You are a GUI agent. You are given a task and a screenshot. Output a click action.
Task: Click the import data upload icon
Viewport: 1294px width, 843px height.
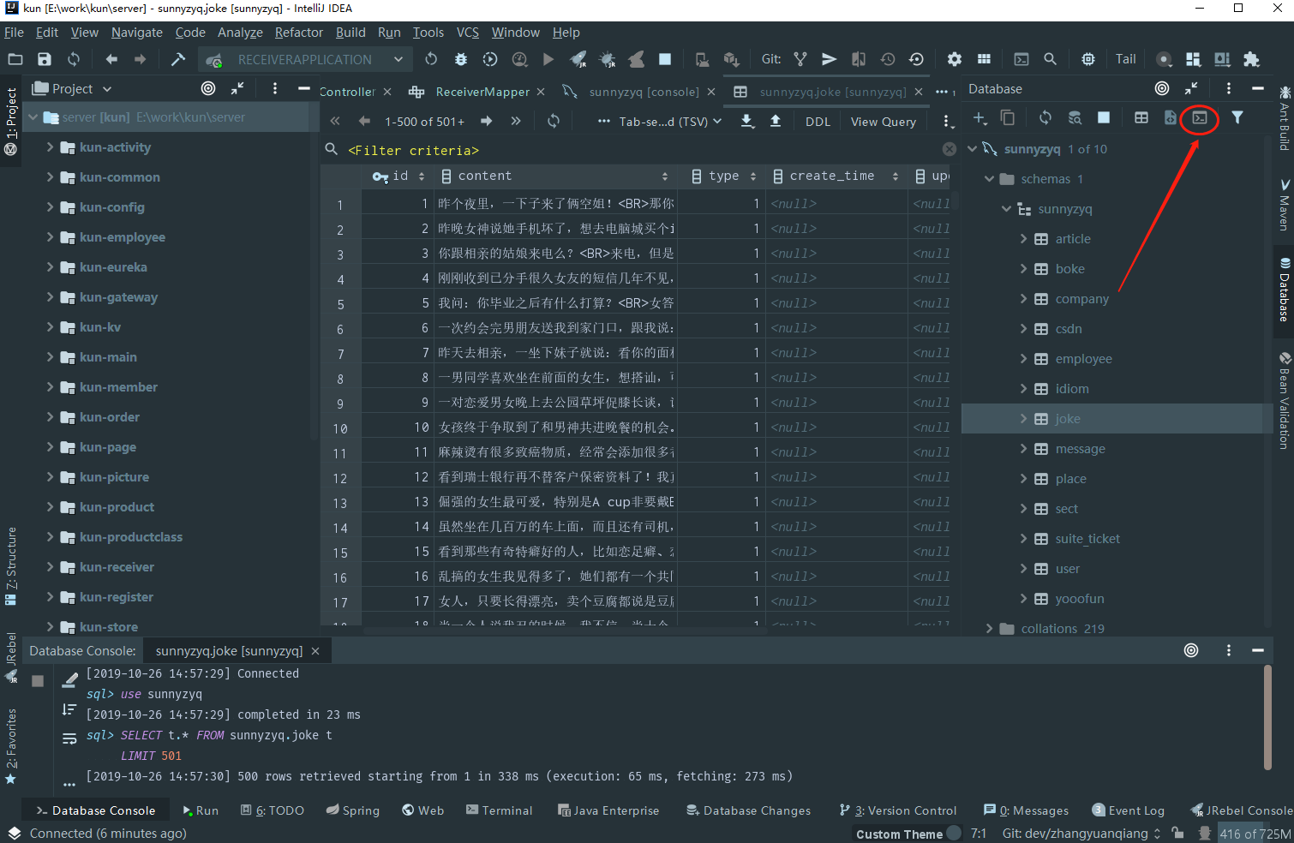776,121
